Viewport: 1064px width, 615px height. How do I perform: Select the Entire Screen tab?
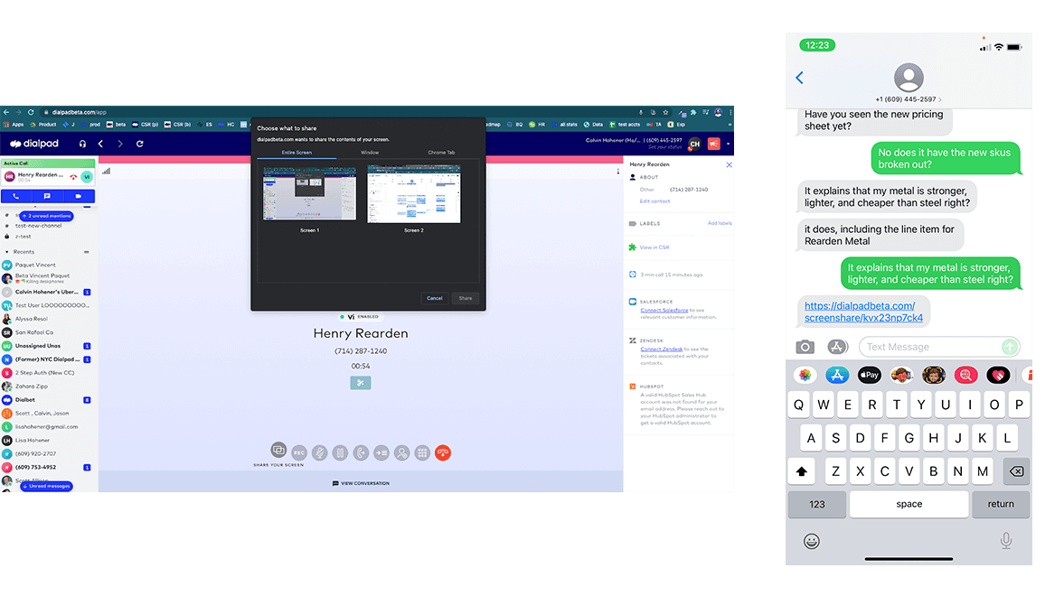tap(297, 153)
